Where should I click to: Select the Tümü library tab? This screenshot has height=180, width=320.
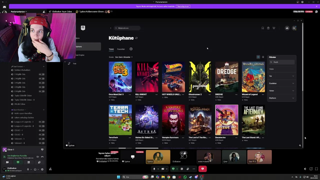(111, 49)
